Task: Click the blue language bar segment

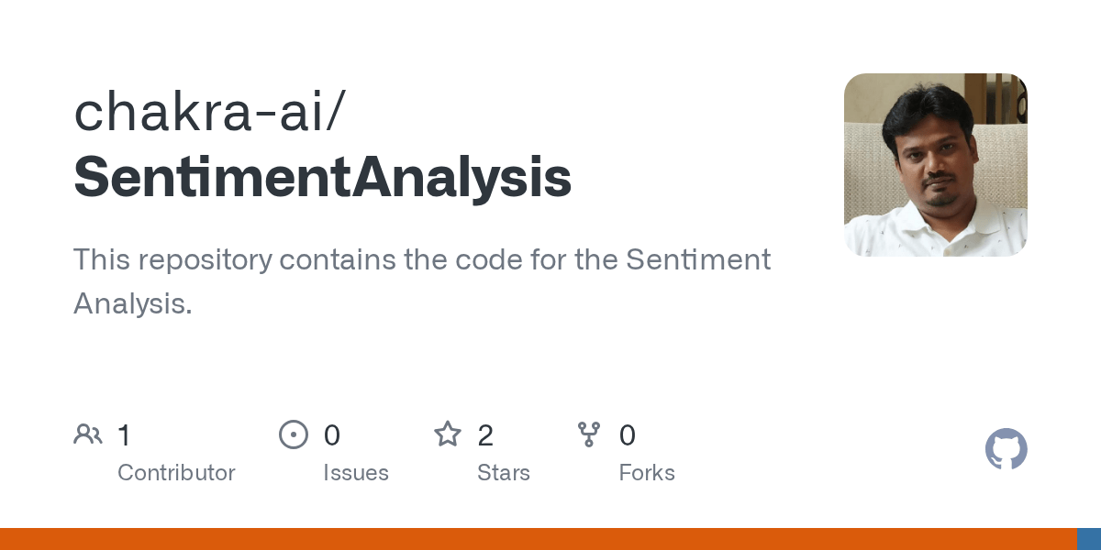Action: (1089, 539)
